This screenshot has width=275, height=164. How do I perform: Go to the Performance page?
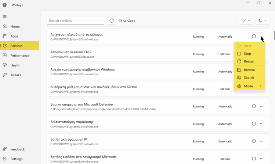point(20,56)
